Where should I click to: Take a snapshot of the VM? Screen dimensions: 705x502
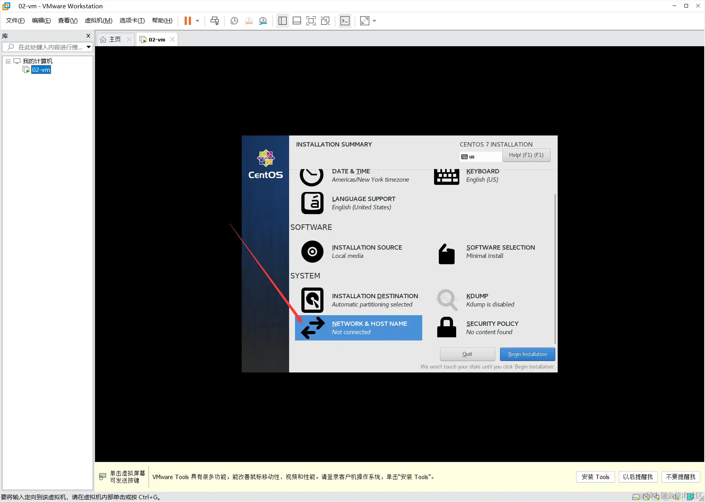[x=234, y=21]
